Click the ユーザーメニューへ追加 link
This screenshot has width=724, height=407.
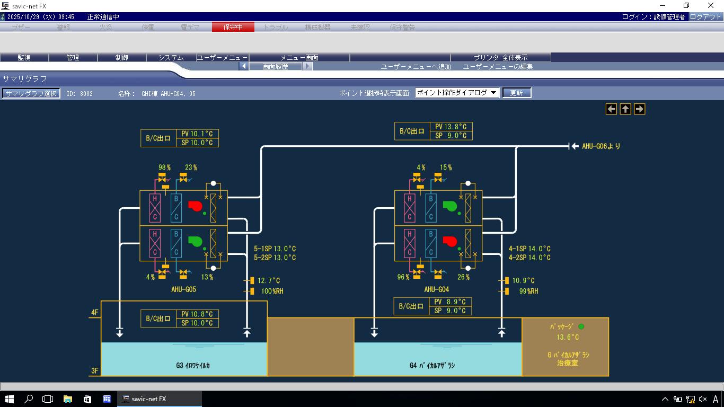[416, 67]
